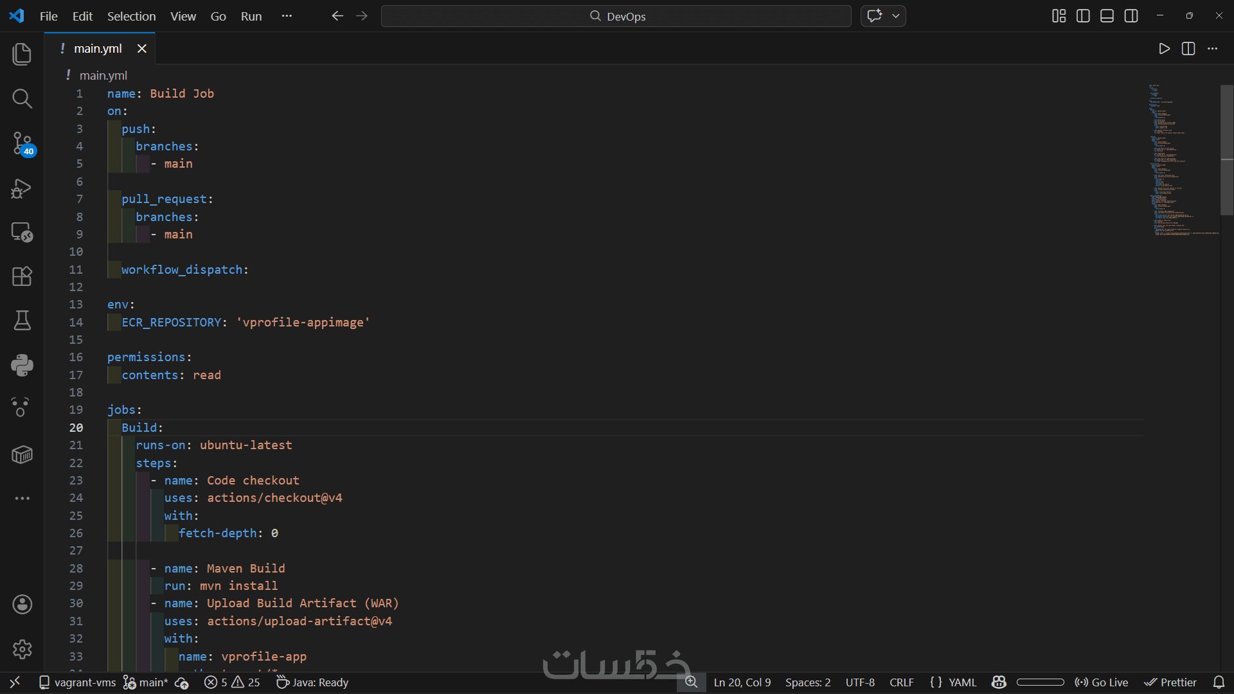Viewport: 1234px width, 694px height.
Task: Open the Testing flask icon
Action: pos(22,320)
